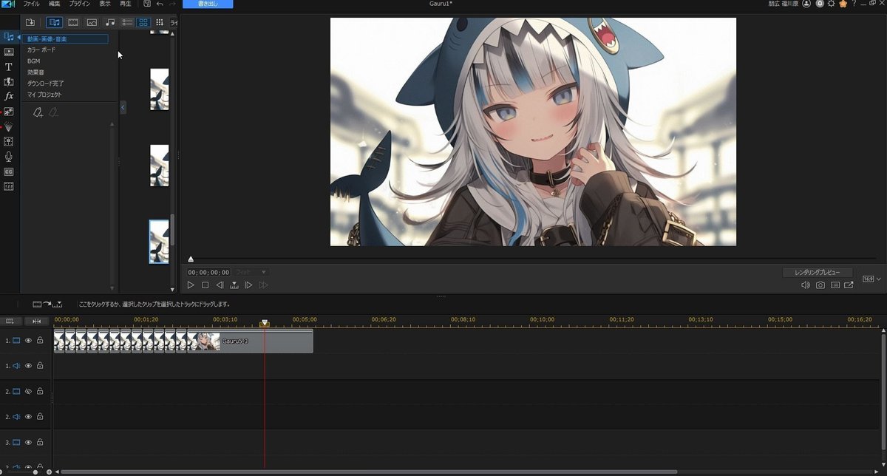Toggle visibility of audio track 2
This screenshot has height=476, width=887.
pyautogui.click(x=28, y=417)
